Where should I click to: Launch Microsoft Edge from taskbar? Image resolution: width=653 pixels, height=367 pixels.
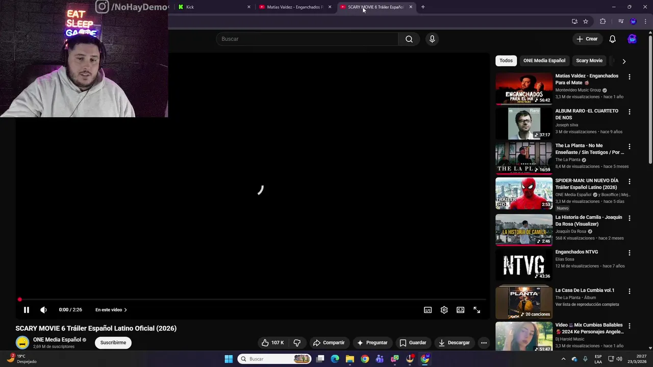(335, 359)
